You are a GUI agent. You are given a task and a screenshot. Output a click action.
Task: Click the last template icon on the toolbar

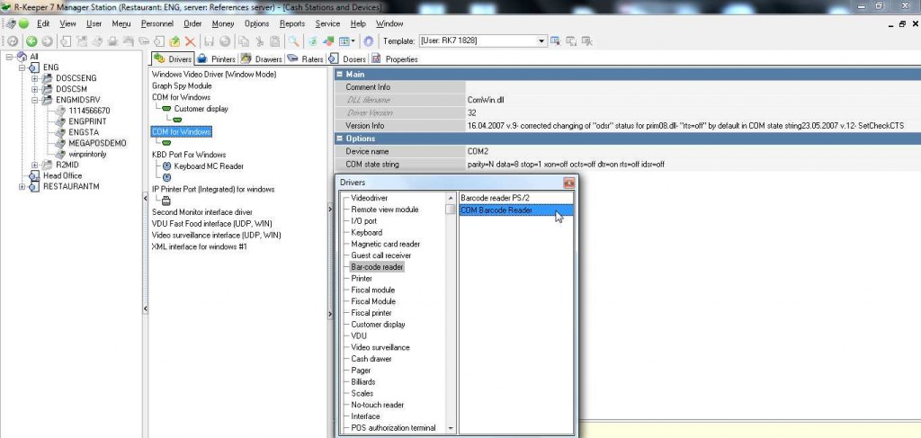[586, 41]
